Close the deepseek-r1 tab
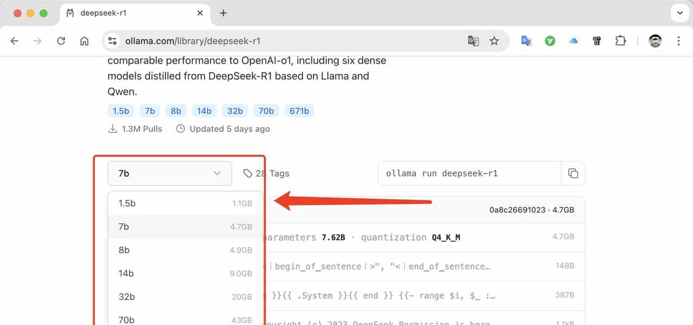 [x=200, y=13]
